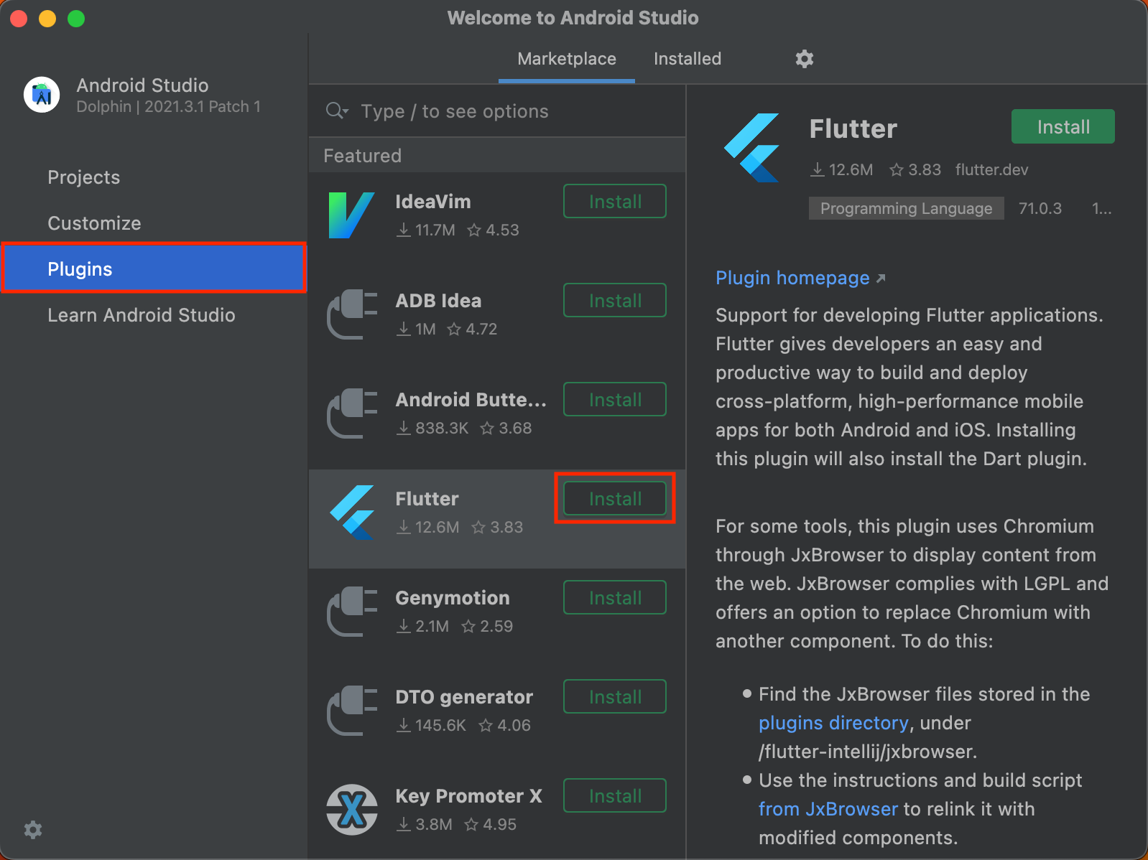This screenshot has width=1148, height=860.
Task: Click the Key Promoter X 4.95 rating
Action: click(x=491, y=825)
